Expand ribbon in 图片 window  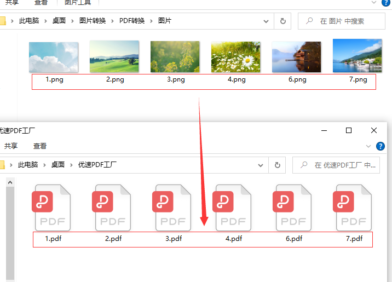point(374,3)
